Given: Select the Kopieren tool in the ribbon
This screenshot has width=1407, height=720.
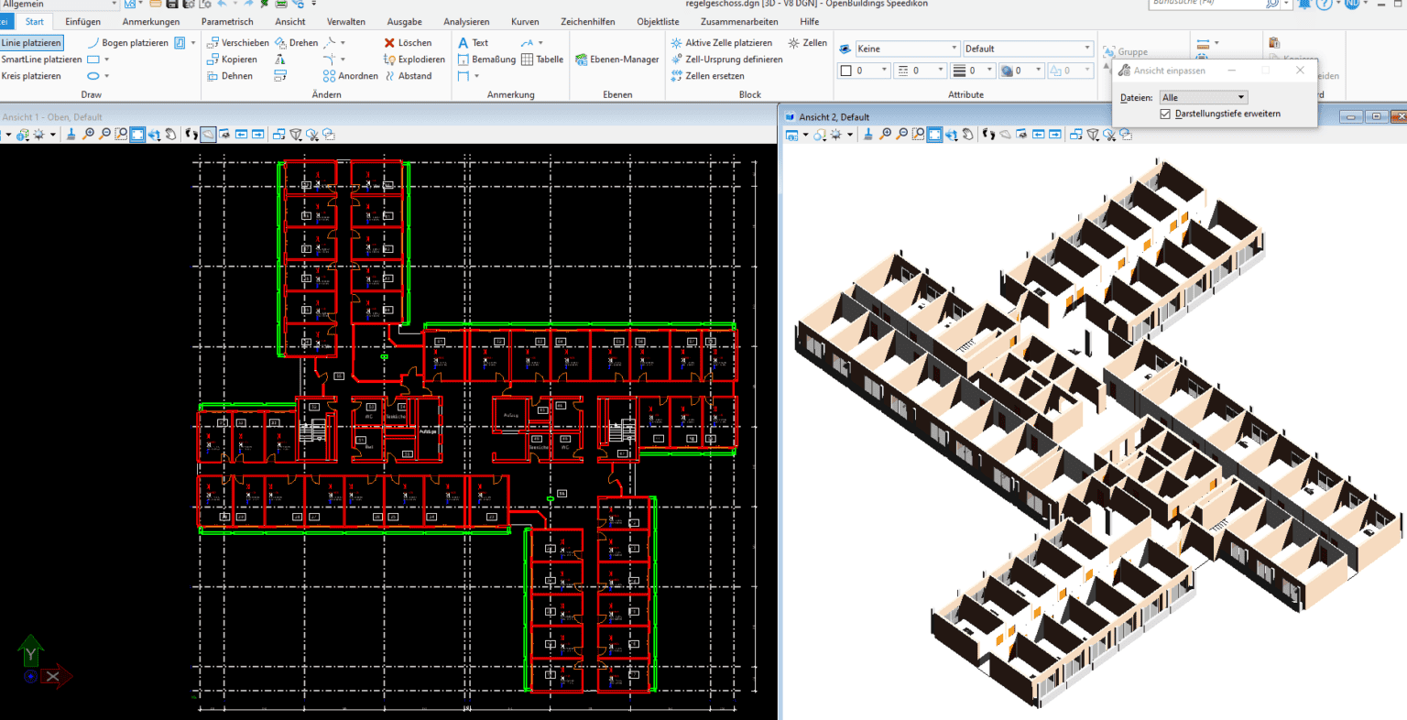Looking at the screenshot, I should tap(238, 59).
